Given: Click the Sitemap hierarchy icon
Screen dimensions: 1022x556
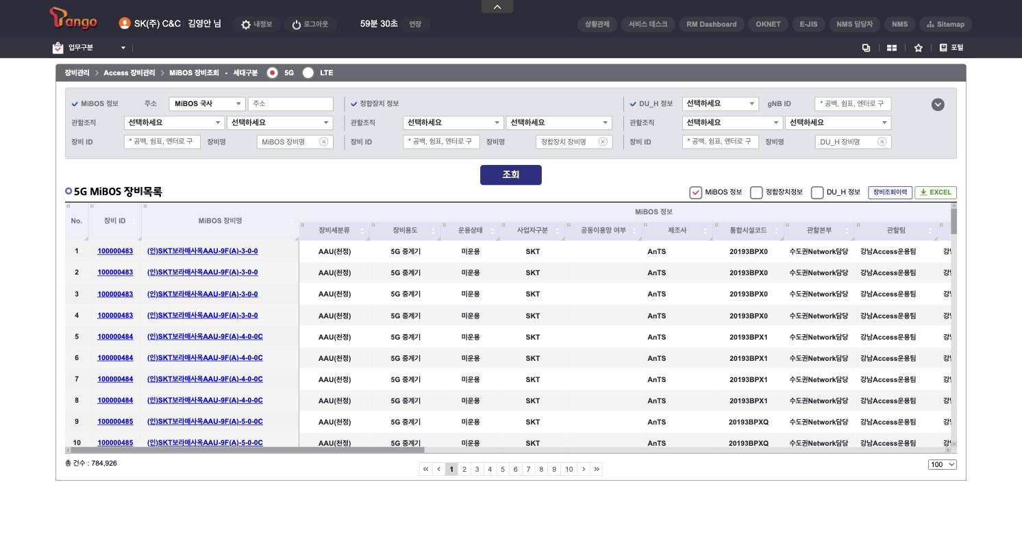Looking at the screenshot, I should click(930, 24).
